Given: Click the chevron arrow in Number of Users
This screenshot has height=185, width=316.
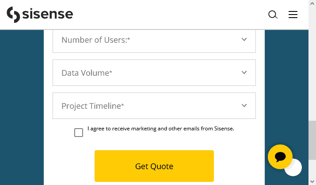Looking at the screenshot, I should pos(244,39).
